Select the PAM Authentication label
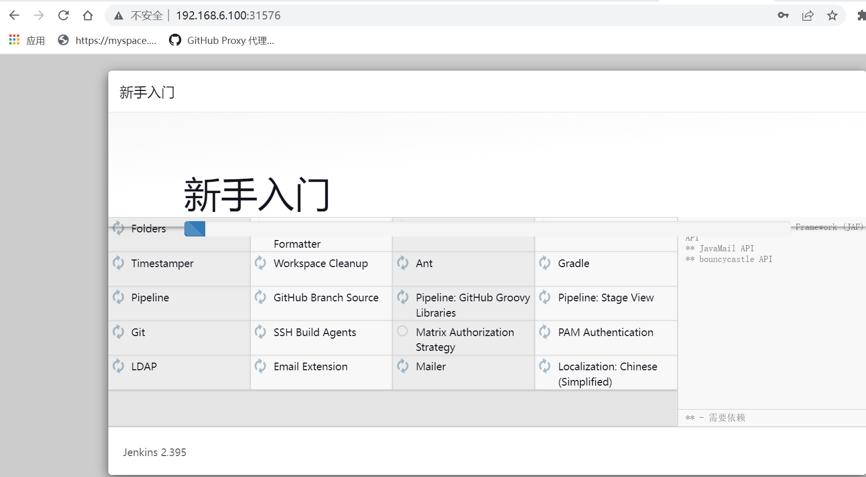Screen dimensions: 866x477 (606, 332)
